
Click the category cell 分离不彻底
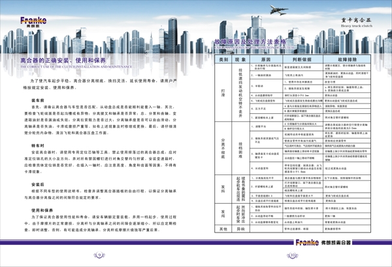[x=223, y=148]
